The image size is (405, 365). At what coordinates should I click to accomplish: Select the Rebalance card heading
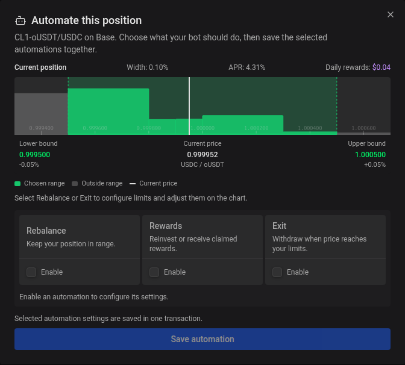tap(46, 231)
